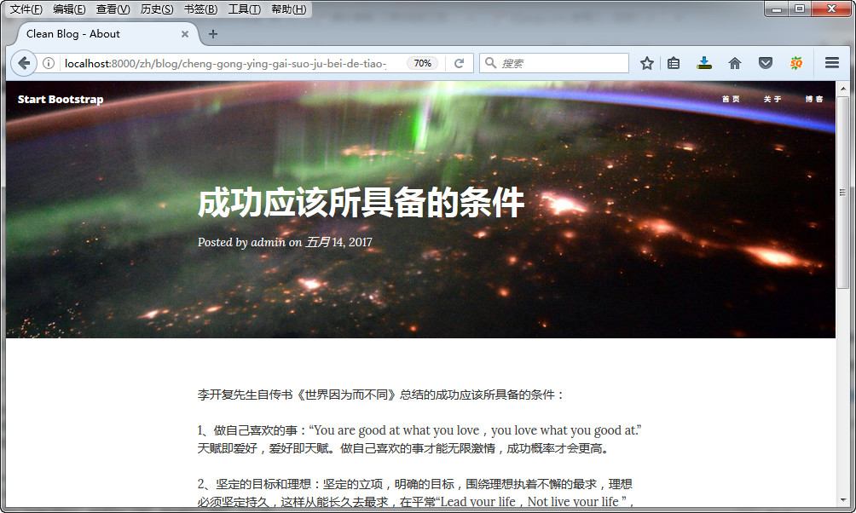Reset the 70% zoom level indicator

point(423,63)
